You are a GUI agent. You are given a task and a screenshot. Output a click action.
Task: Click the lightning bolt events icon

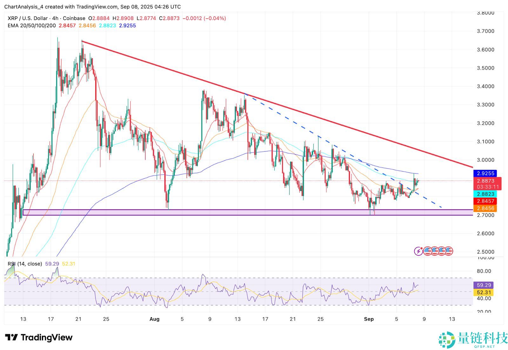pyautogui.click(x=418, y=251)
